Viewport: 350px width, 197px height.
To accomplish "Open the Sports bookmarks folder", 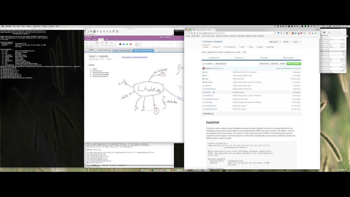I will (249, 36).
